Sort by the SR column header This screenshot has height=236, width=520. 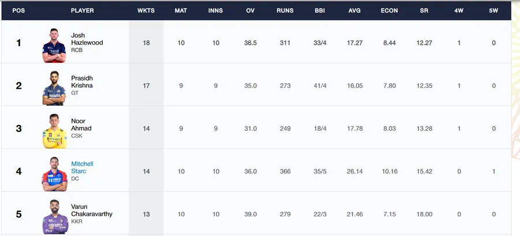[x=424, y=10]
